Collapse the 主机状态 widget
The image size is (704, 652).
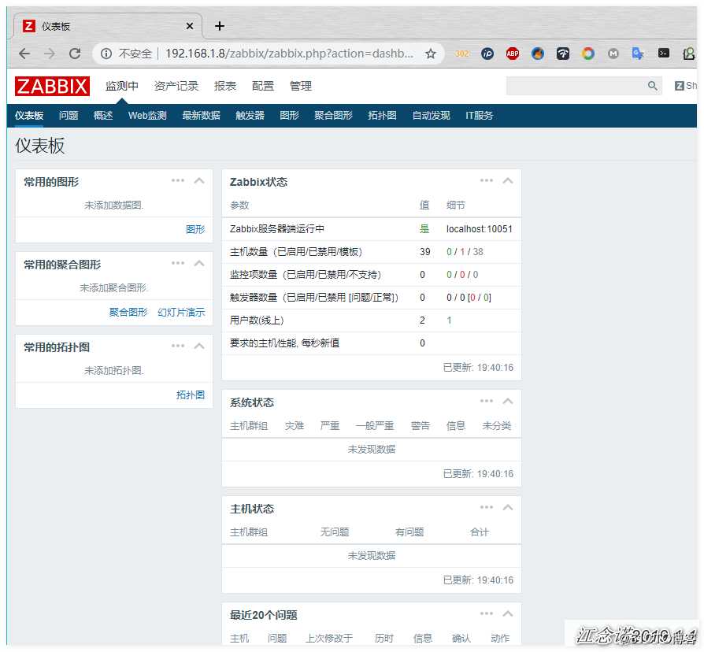pyautogui.click(x=508, y=507)
